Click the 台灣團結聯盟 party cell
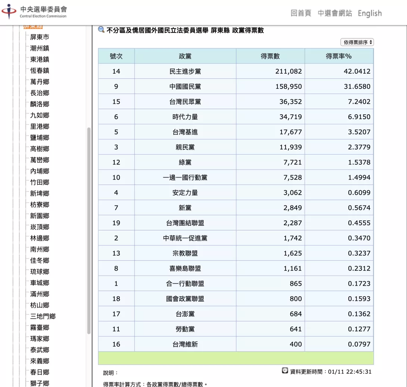Screen dimensions: 407x387 185,223
